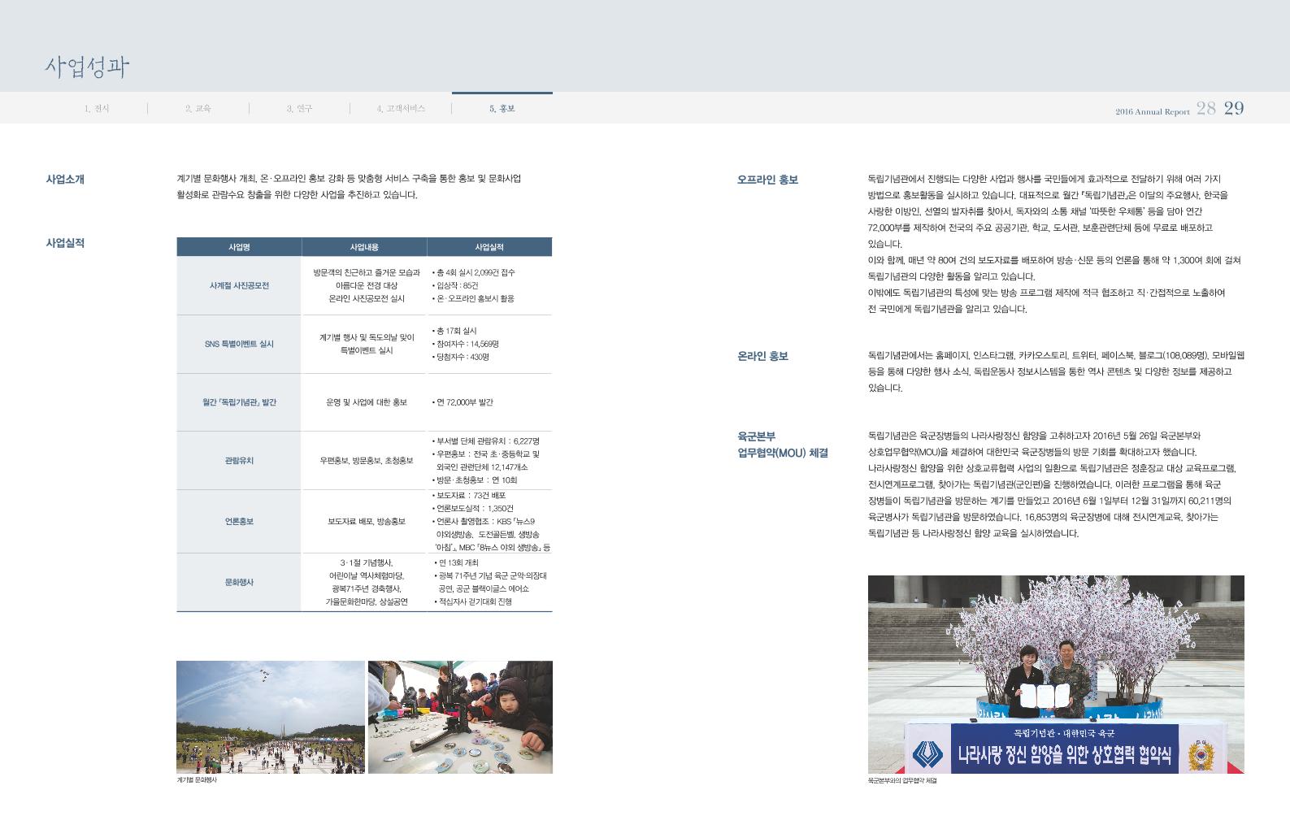Click the '연 72,000부 발간' cell
The image size is (1290, 829).
point(463,402)
